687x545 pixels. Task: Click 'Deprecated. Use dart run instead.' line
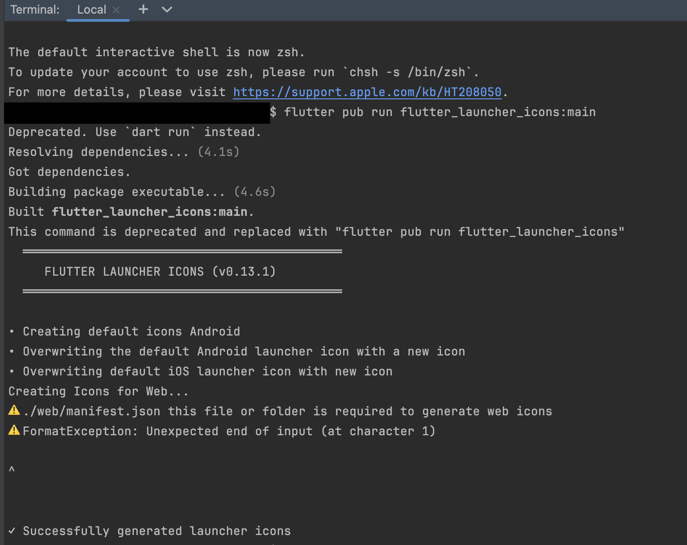pyautogui.click(x=135, y=132)
